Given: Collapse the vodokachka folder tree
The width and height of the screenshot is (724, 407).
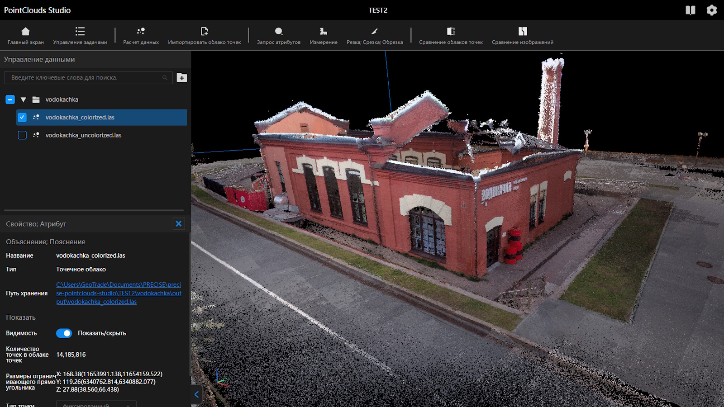Looking at the screenshot, I should [23, 99].
